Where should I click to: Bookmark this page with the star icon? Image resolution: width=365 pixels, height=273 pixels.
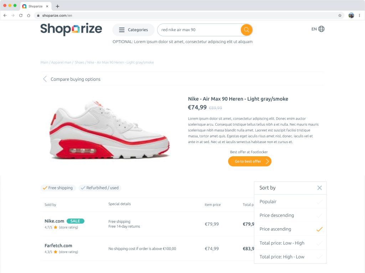tap(340, 16)
